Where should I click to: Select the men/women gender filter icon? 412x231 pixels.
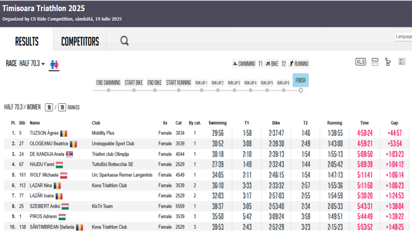(x=54, y=64)
